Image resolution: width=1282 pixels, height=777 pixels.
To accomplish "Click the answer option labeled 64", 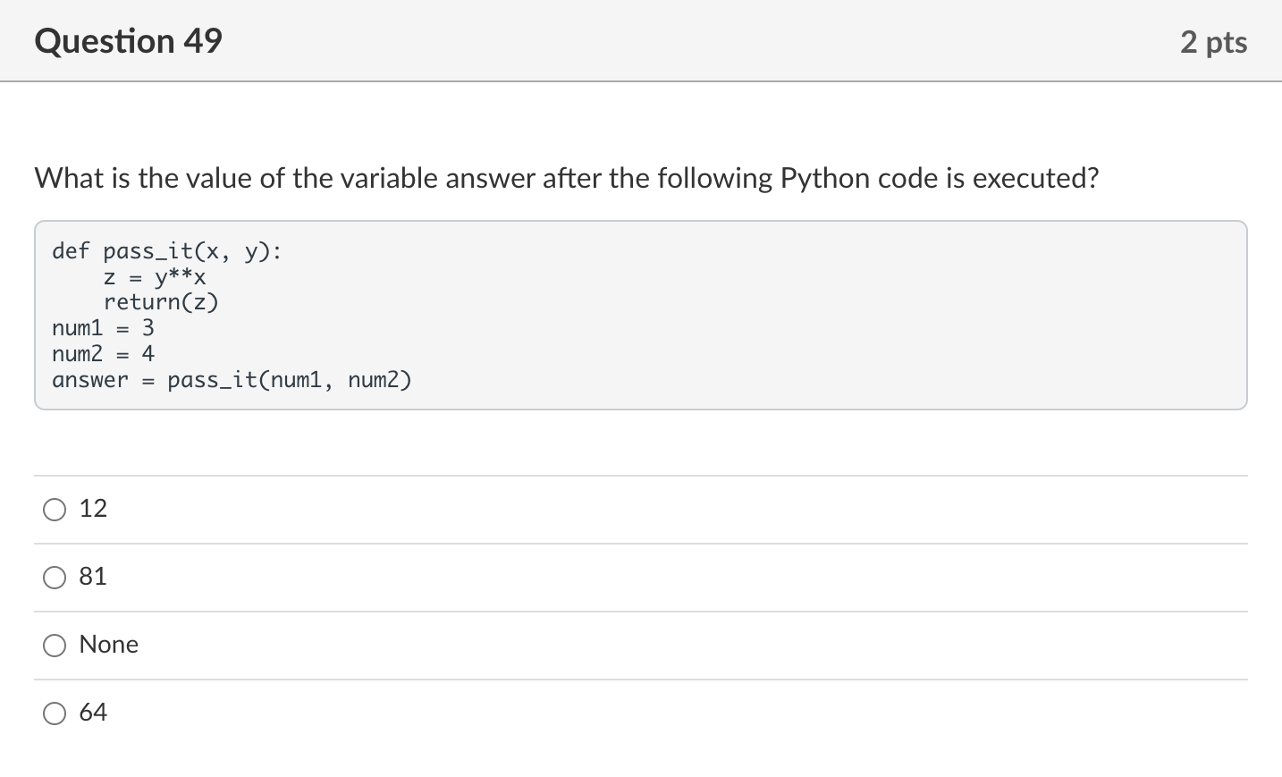I will coord(93,713).
